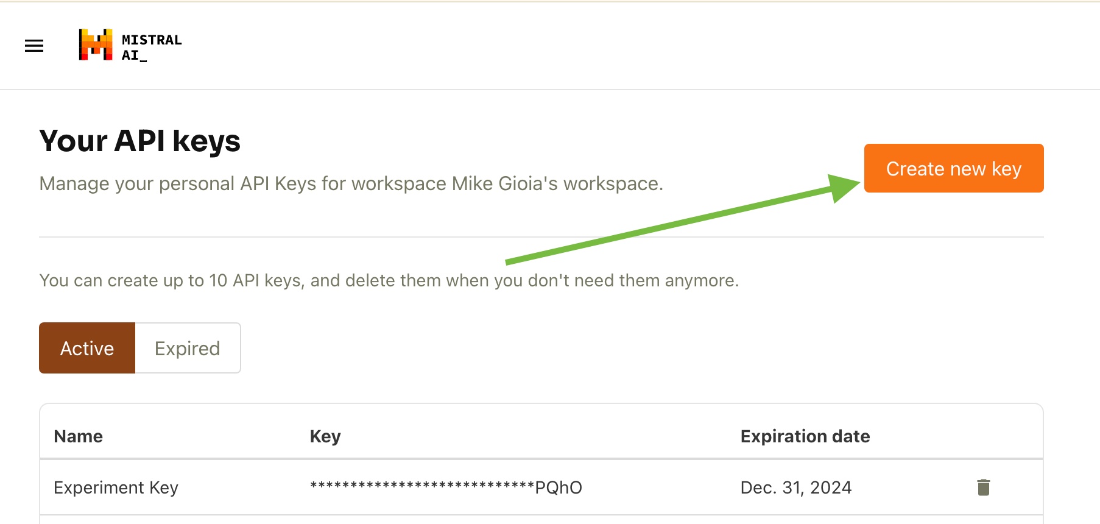Click the Manage your personal API Keys subtitle
Viewport: 1100px width, 524px height.
coord(351,183)
